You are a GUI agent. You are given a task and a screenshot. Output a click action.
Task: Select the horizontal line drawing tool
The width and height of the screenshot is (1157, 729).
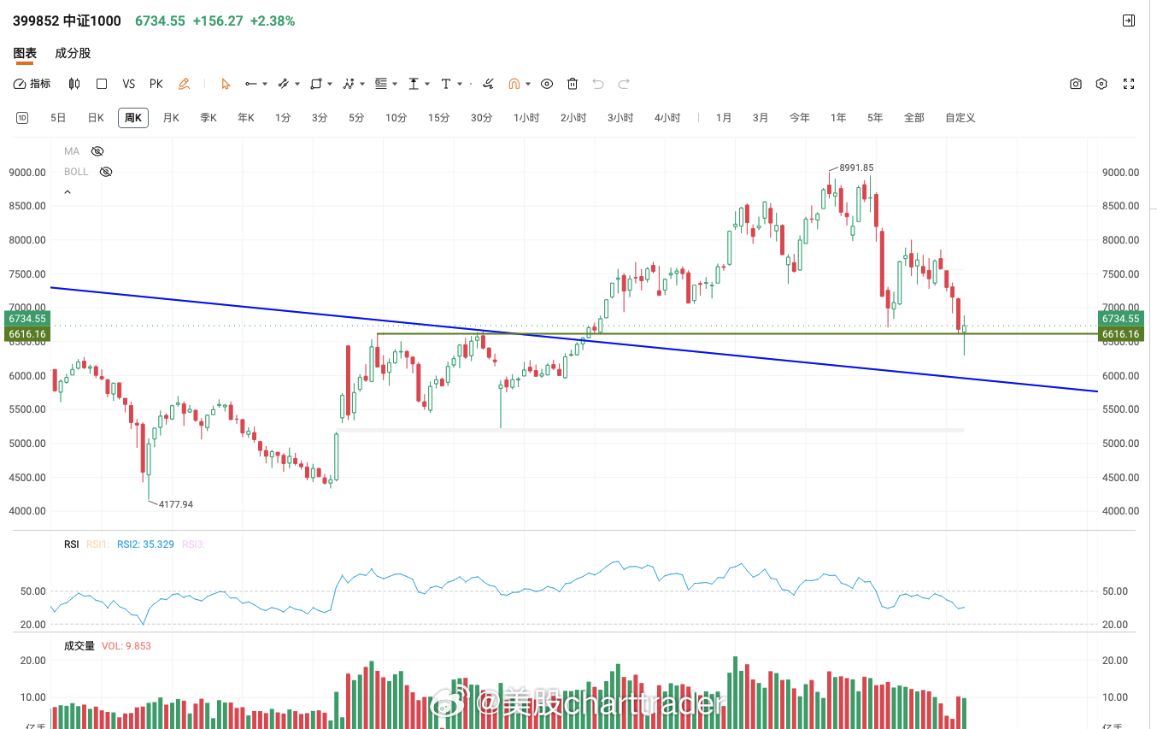(x=250, y=84)
